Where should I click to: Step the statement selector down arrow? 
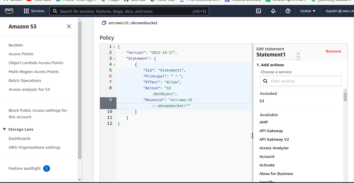pos(298,57)
